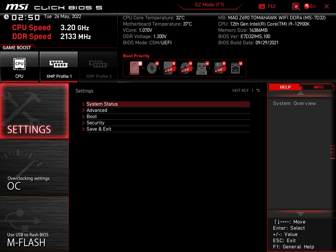Open the Security settings entry
Image resolution: width=336 pixels, height=252 pixels.
click(168, 123)
